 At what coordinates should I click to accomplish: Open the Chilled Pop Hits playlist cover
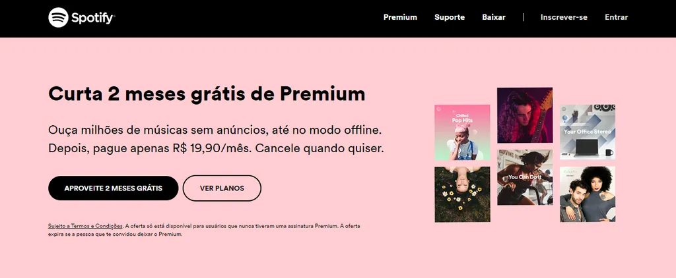[x=462, y=132]
